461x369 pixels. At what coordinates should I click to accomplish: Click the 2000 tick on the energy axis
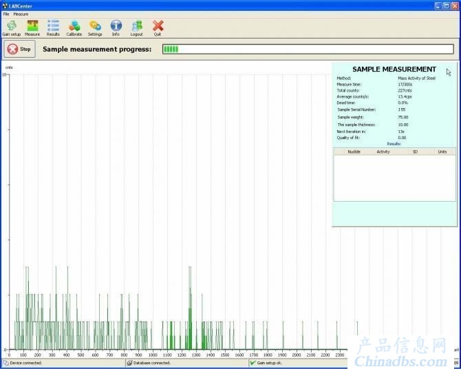click(297, 355)
